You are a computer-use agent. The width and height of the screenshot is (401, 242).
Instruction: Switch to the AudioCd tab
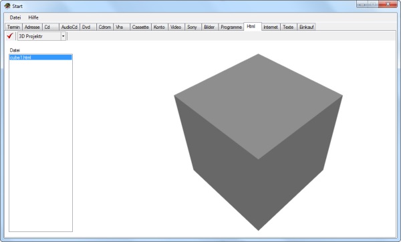click(x=70, y=27)
